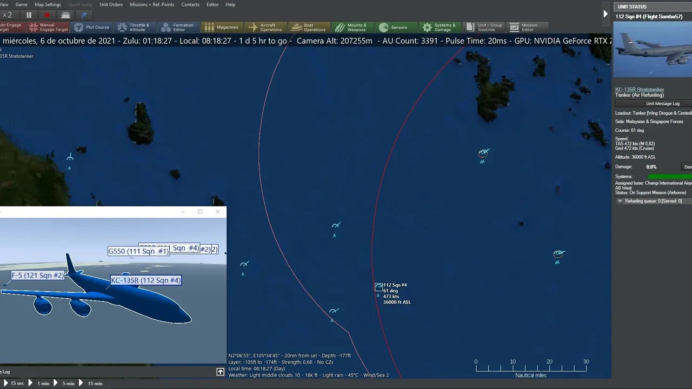Open Systems & Damage panel

pos(439,27)
